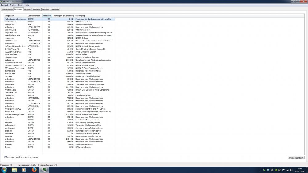Select the SearchIndexer.exe process

coord(59,35)
